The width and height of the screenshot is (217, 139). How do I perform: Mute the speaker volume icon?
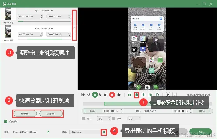click(x=118, y=95)
